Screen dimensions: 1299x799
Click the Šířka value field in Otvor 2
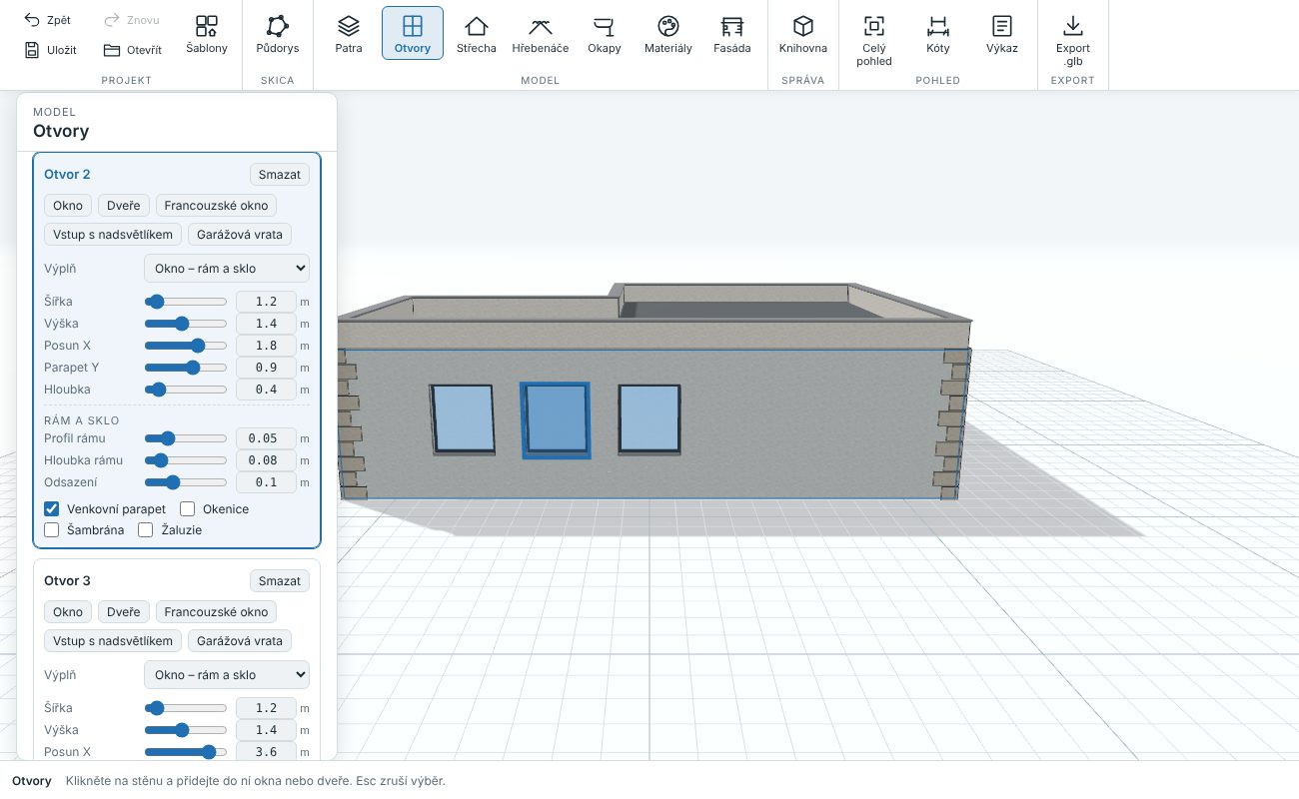[x=266, y=302]
